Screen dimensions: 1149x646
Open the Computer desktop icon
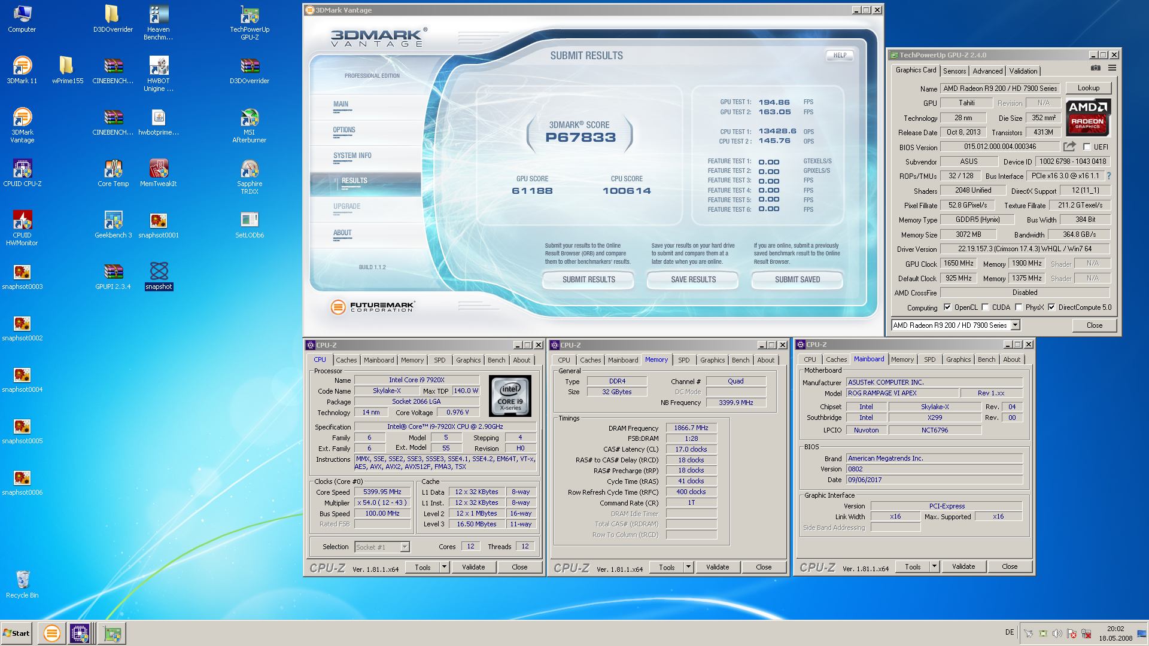[22, 19]
